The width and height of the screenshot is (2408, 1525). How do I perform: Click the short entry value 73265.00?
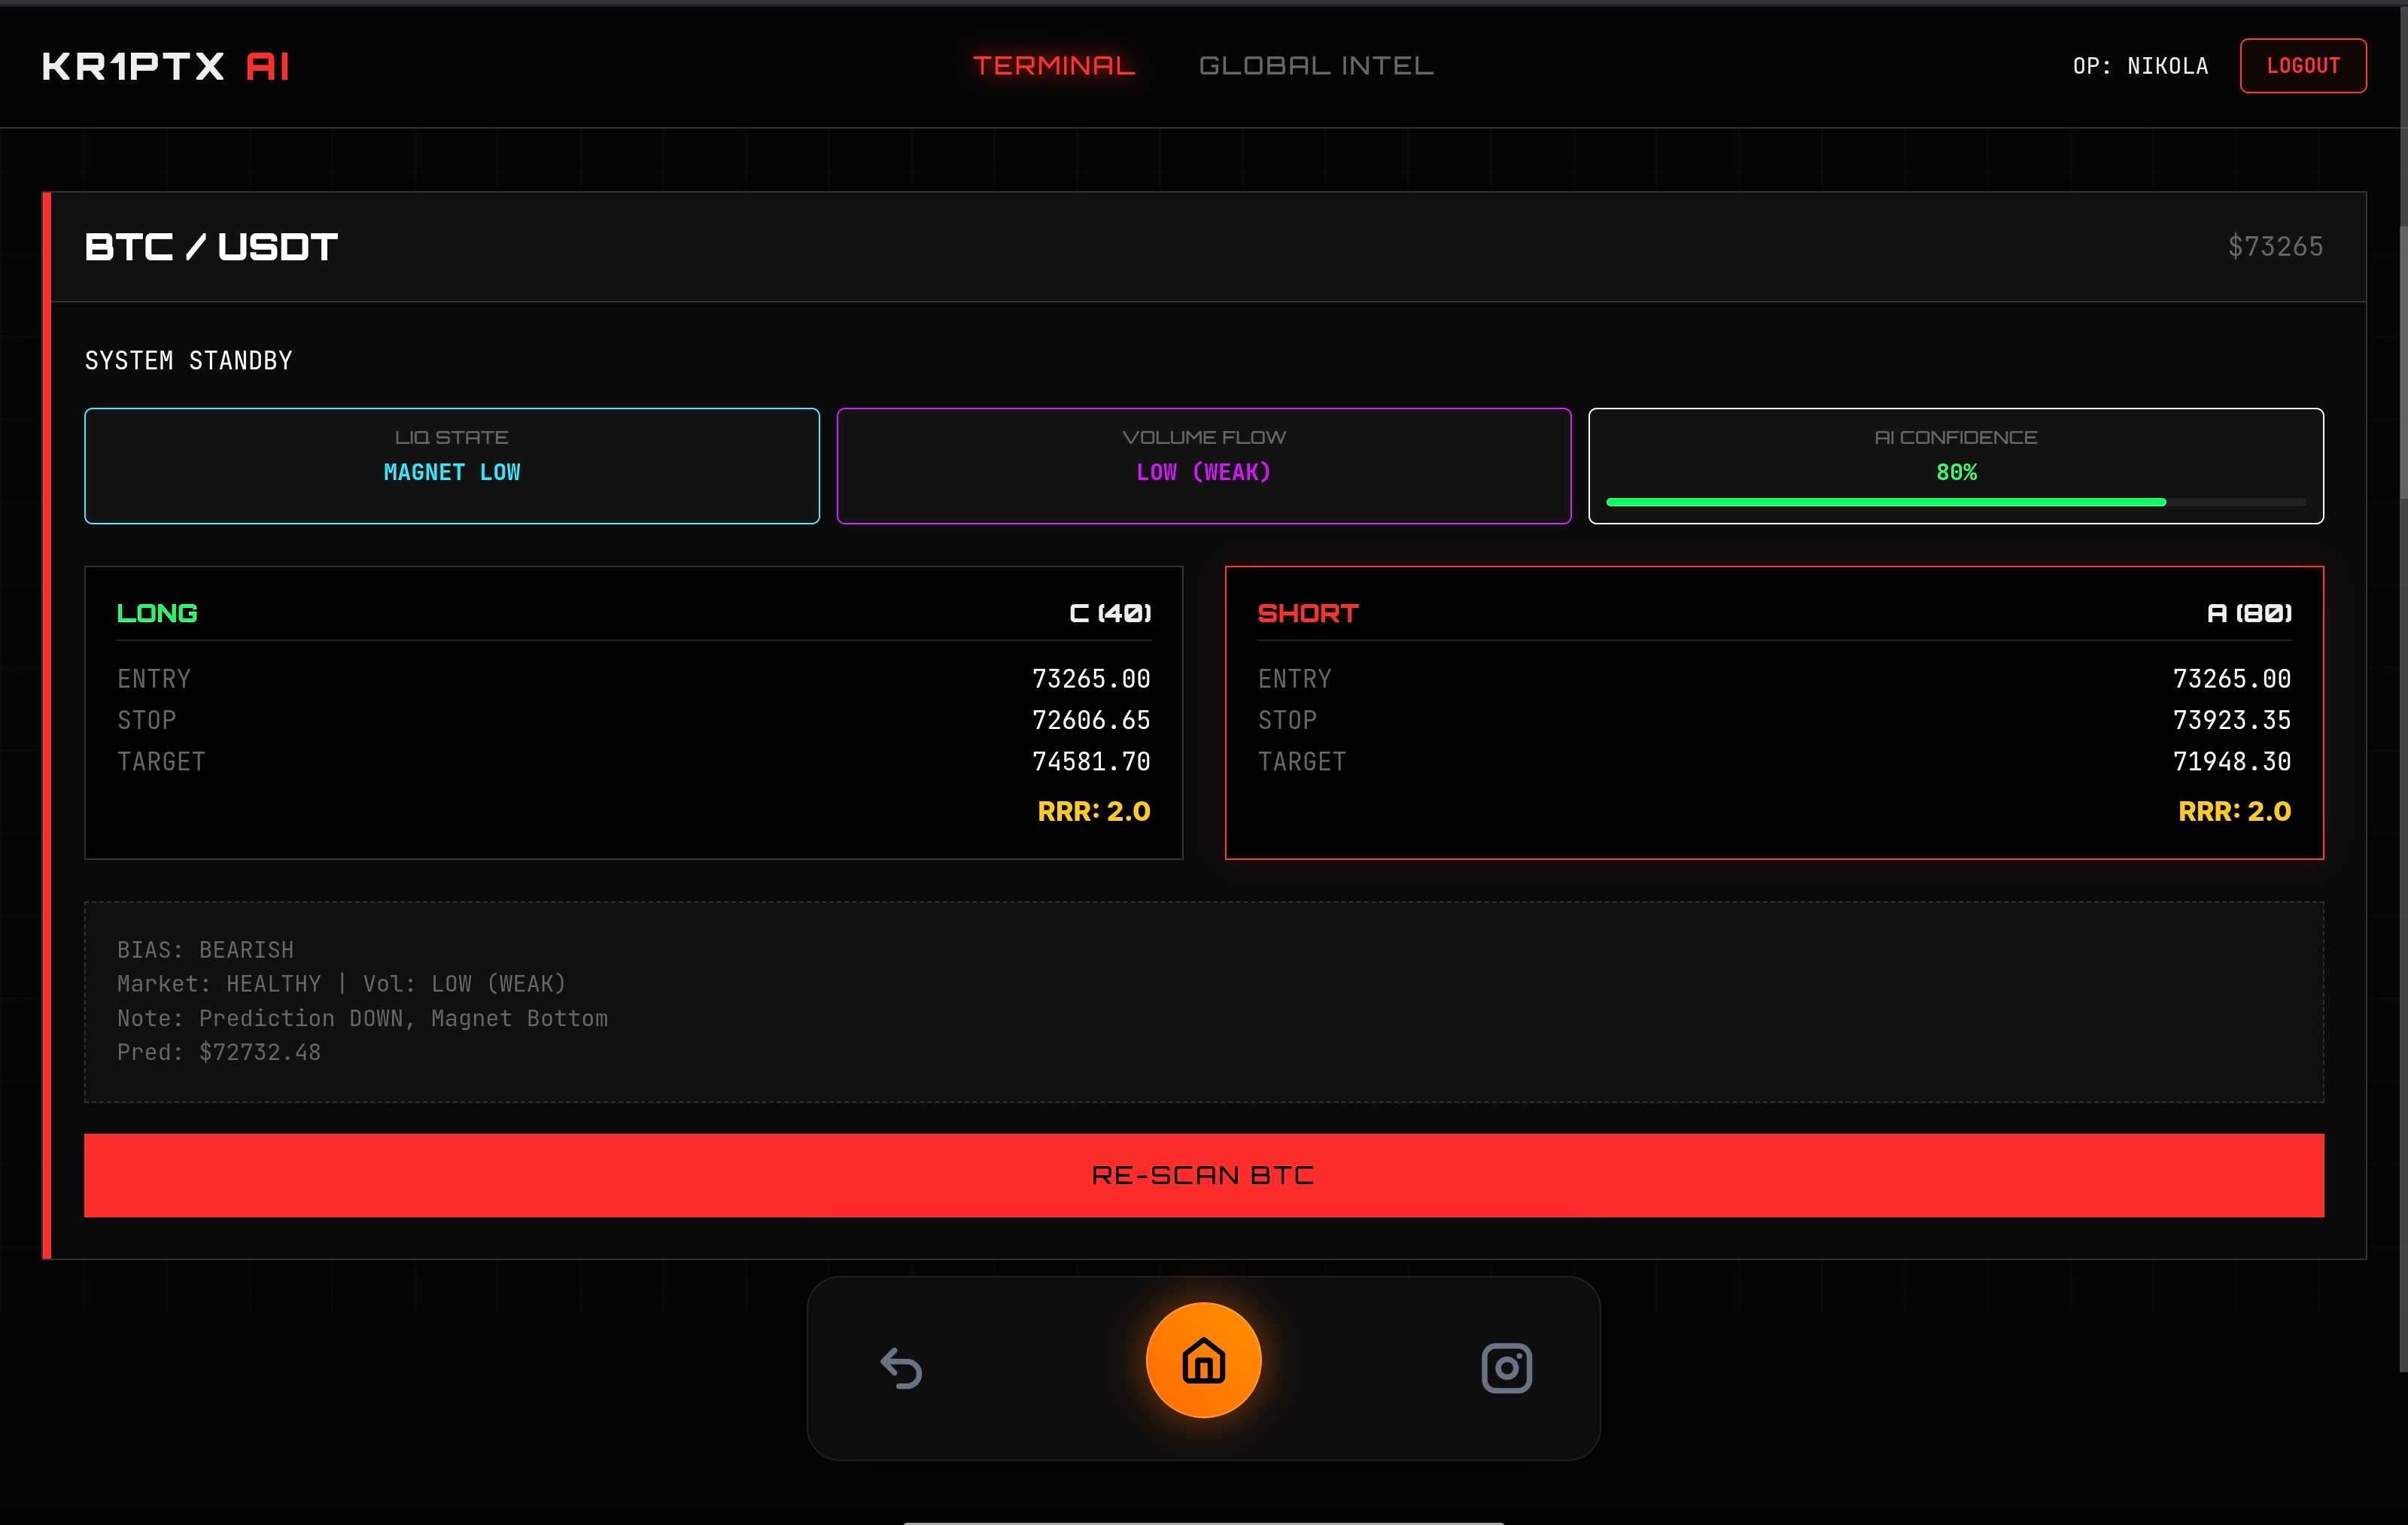point(2232,679)
